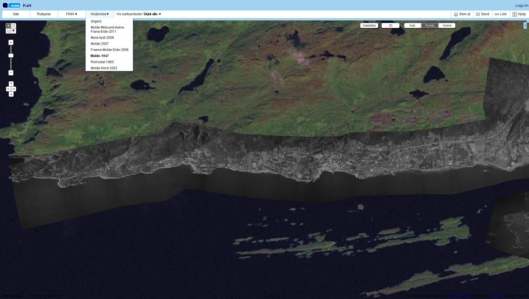Screen dimensions: 529x299
Task: Switch map view to Kart
Action: 412,25
